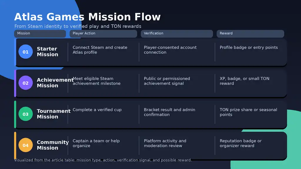Click 'Reputation badge or organizer reward' text
This screenshot has width=301, height=169.
pos(240,143)
